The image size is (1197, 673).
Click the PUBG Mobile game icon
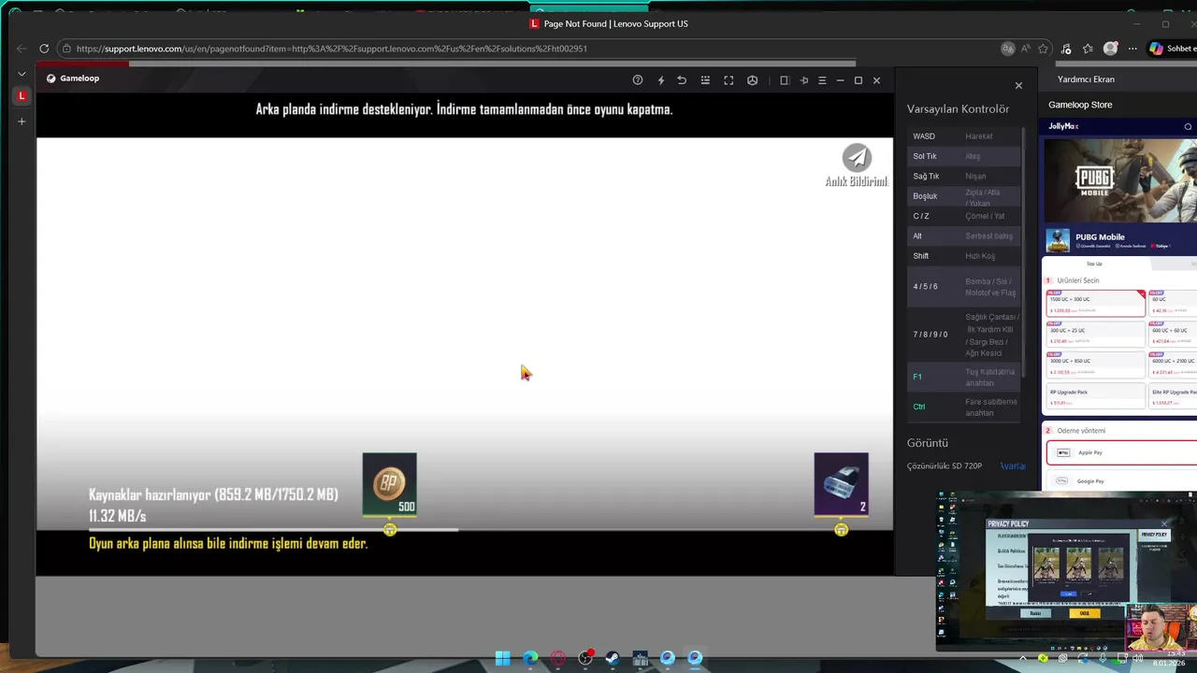(1058, 240)
